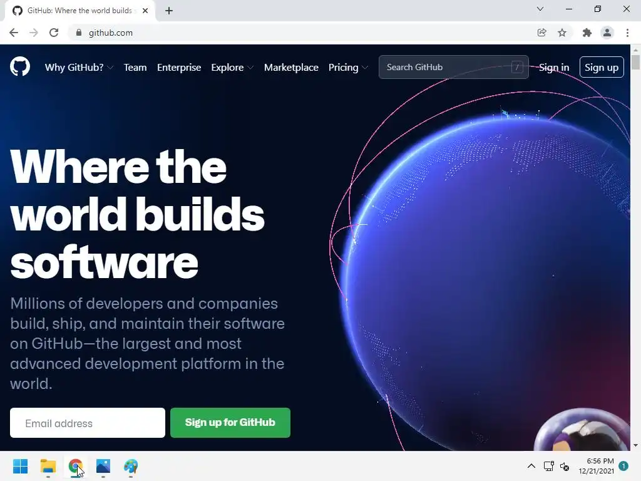
Task: Click the Email address field
Action: point(88,423)
